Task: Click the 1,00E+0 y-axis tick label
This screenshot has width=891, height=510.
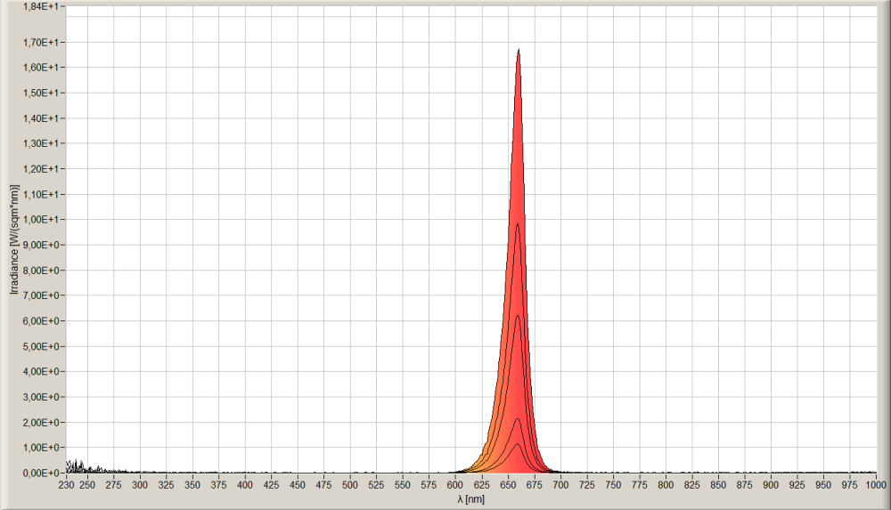Action: [39, 448]
